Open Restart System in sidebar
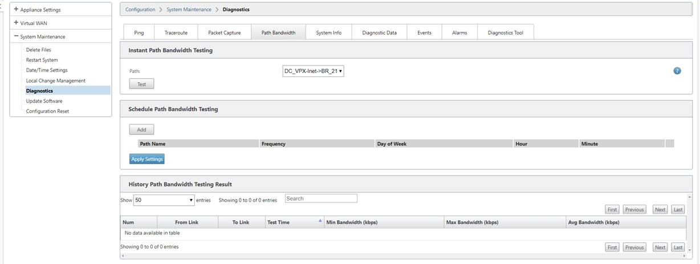The image size is (700, 264). [x=42, y=60]
